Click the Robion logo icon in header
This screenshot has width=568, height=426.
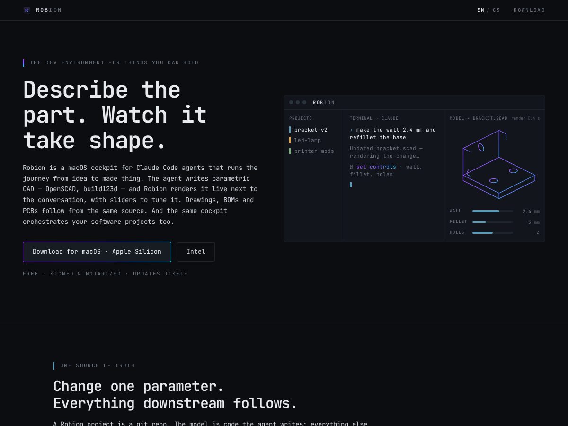(x=27, y=10)
